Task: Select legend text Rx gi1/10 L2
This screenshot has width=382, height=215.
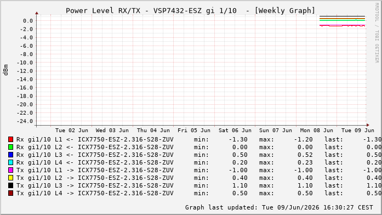Action: [39, 147]
